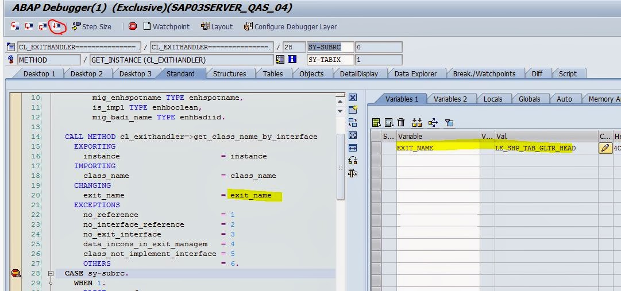Click the red STOP breakpoint icon

pyautogui.click(x=133, y=26)
